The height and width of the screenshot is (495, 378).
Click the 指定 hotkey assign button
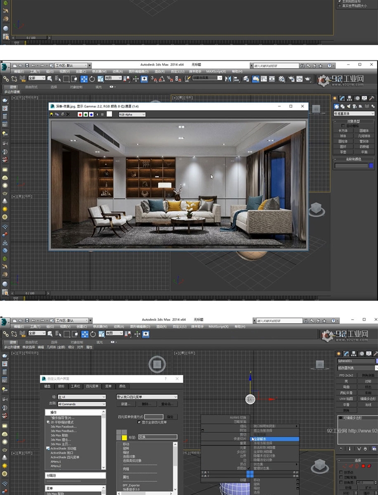click(x=171, y=417)
